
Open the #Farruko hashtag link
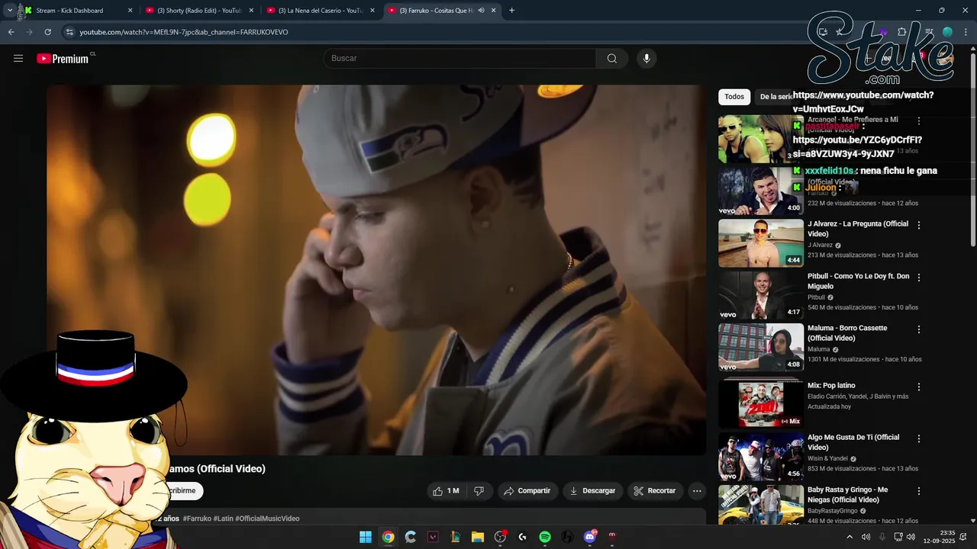click(x=197, y=518)
